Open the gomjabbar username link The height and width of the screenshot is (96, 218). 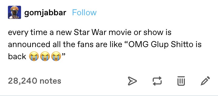45,13
